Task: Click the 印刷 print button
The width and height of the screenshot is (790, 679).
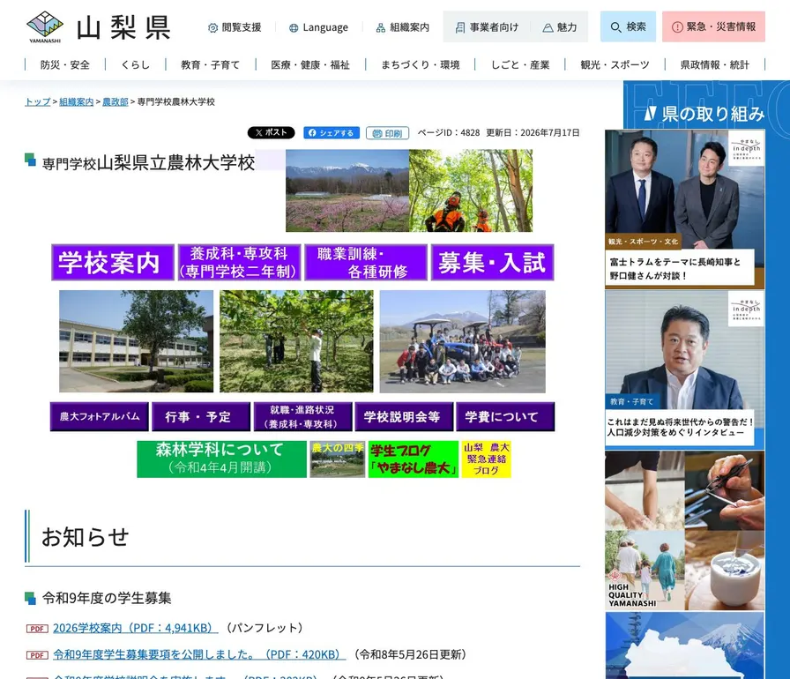Action: 387,133
